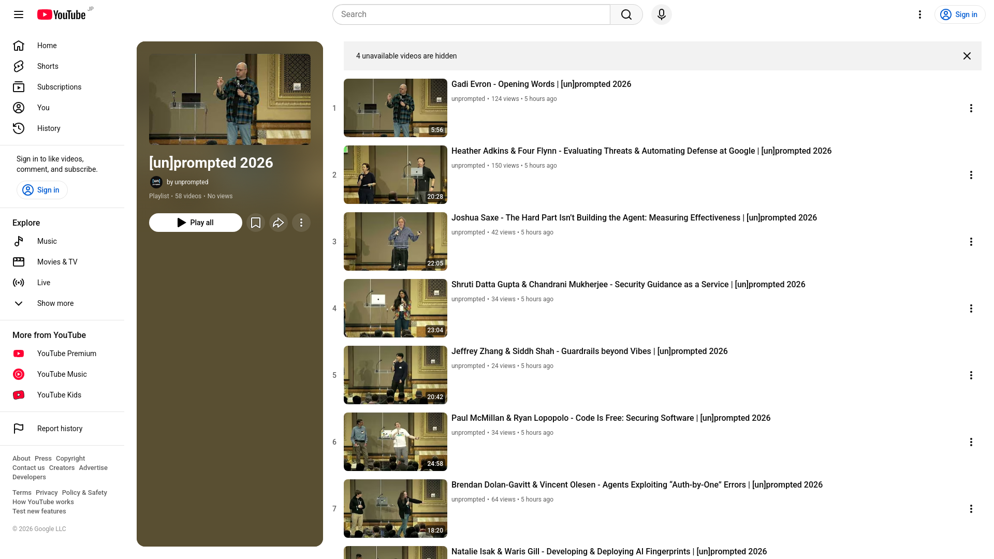Share the playlist using the arrow icon
994x559 pixels.
pos(279,223)
